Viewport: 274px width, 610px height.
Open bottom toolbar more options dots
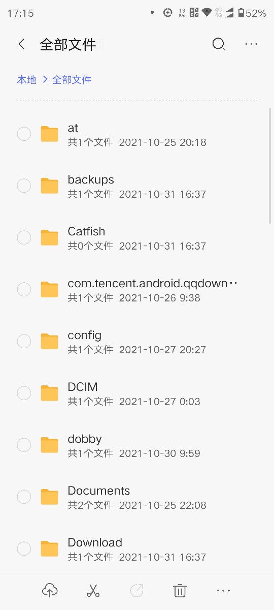click(x=223, y=590)
